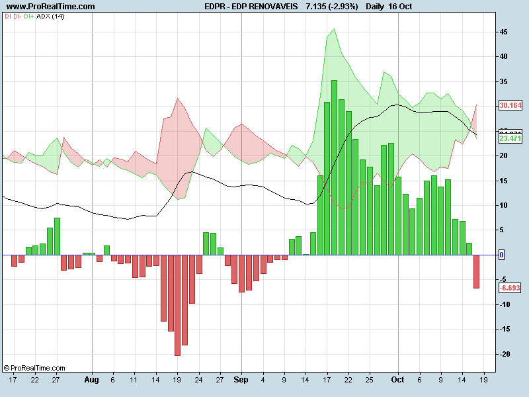This screenshot has width=529, height=397.
Task: Click the blue 0 baseline value tag
Action: tap(501, 255)
